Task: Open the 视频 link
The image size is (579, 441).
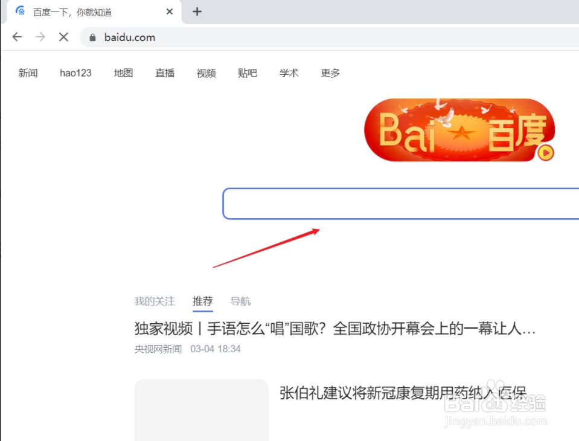Action: [206, 73]
